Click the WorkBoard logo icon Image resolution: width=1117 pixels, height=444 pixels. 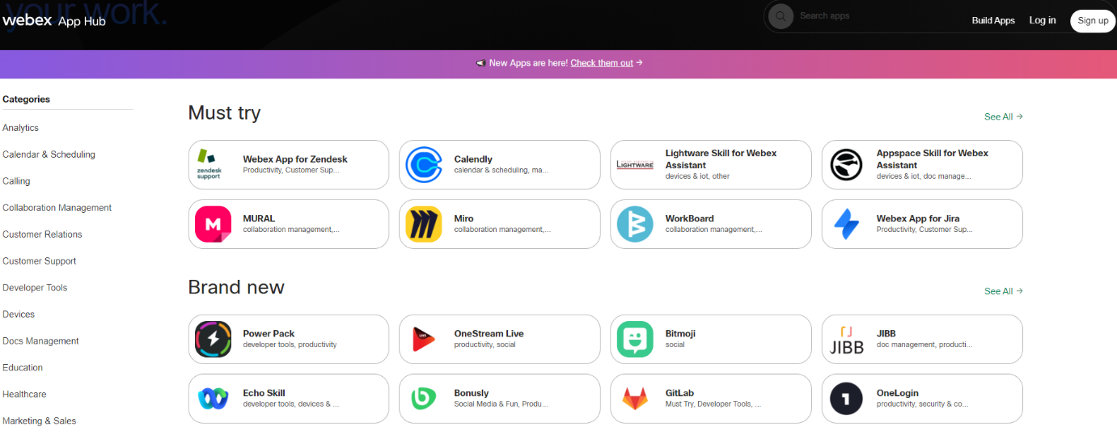point(635,224)
